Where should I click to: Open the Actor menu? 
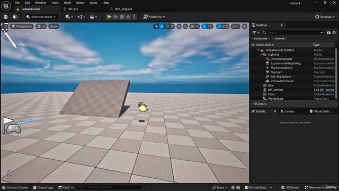pos(93,3)
